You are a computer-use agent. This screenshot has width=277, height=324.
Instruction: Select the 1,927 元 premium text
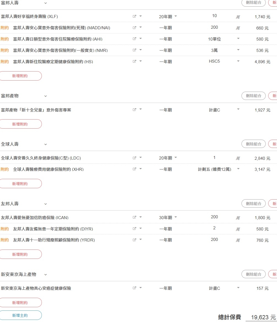pos(262,110)
